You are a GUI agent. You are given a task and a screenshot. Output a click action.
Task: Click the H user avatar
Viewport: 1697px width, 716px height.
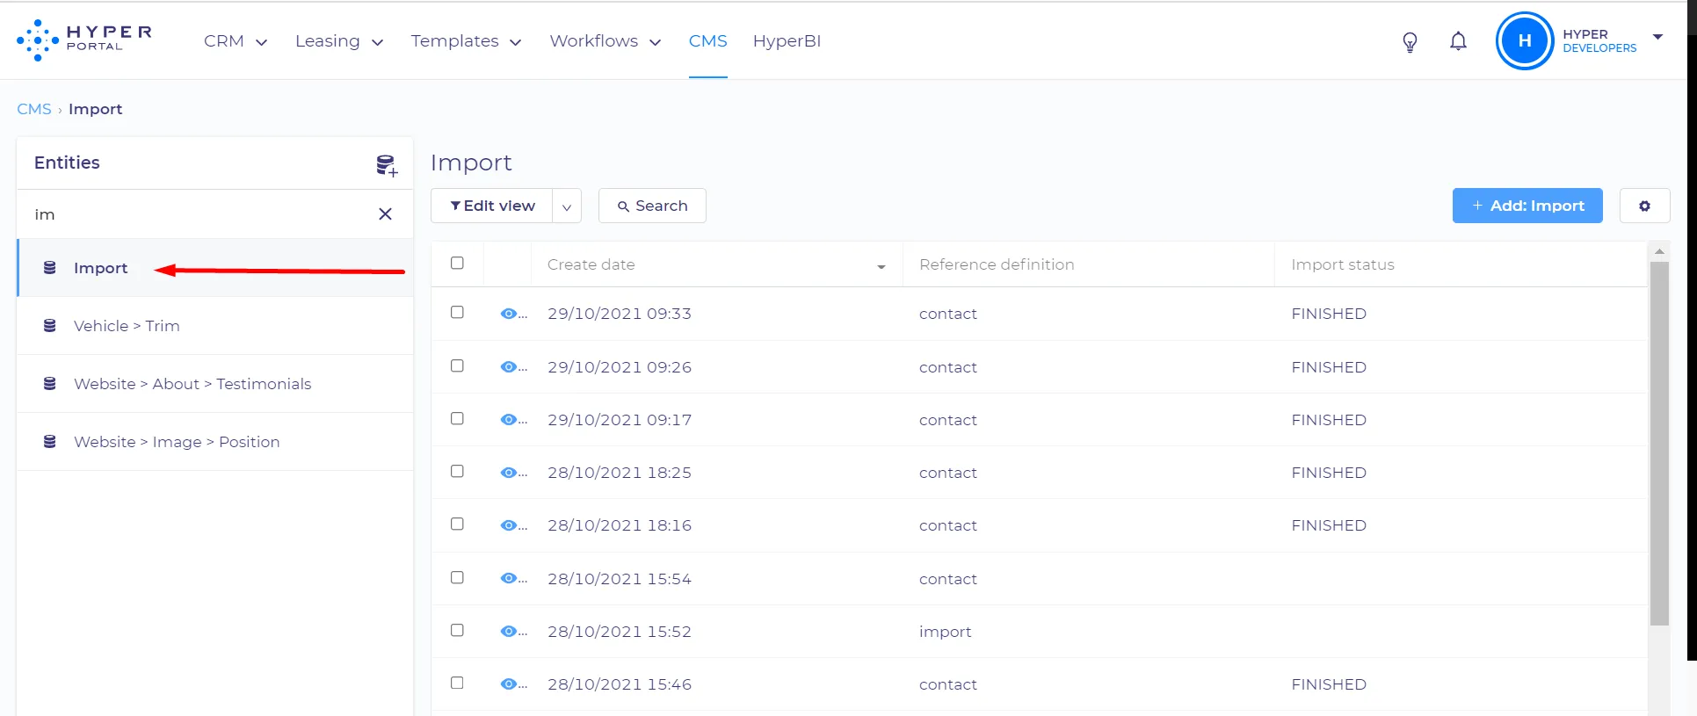1525,40
